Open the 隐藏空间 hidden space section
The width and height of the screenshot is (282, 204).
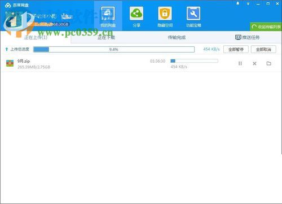click(165, 17)
